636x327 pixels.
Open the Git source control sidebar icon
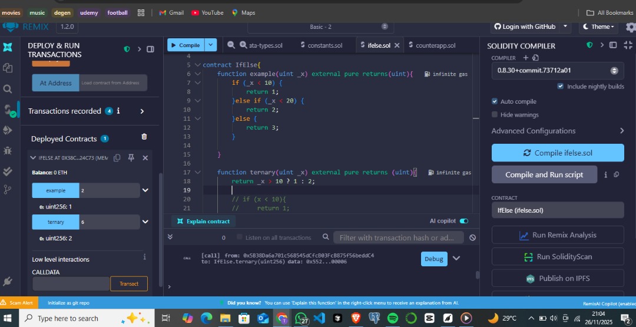click(x=8, y=190)
